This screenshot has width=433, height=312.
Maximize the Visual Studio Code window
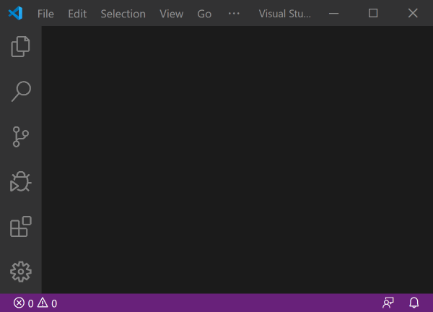pos(373,13)
